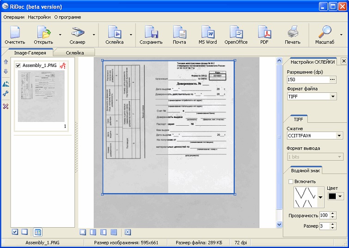The image size is (349, 248).
Task: Click the select-all checkmark icon below the gallery
Action: (15, 232)
